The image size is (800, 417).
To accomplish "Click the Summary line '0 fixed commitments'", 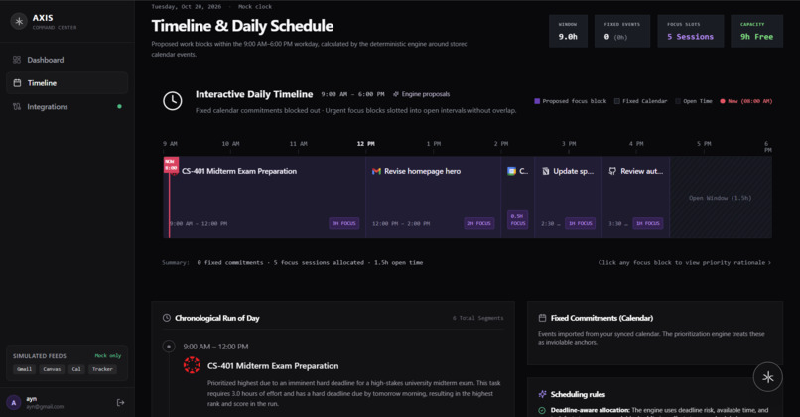I will click(230, 262).
